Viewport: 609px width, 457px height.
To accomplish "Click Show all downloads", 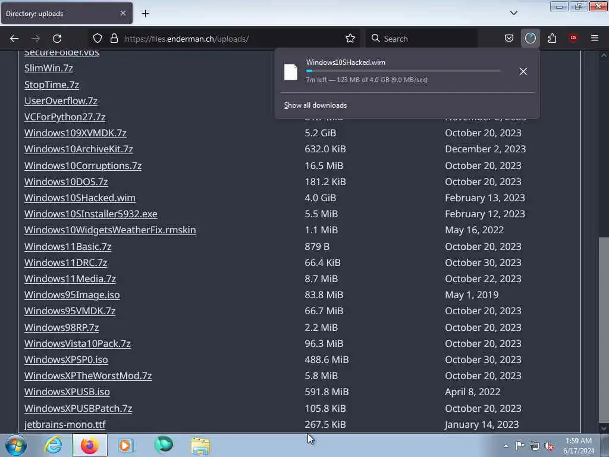I will pos(315,105).
